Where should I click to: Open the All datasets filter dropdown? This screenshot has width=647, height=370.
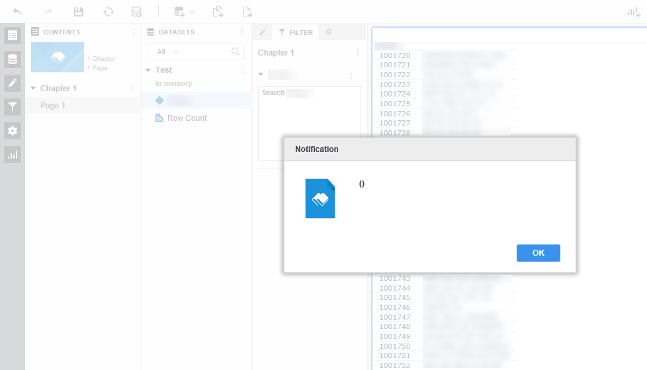pyautogui.click(x=168, y=52)
